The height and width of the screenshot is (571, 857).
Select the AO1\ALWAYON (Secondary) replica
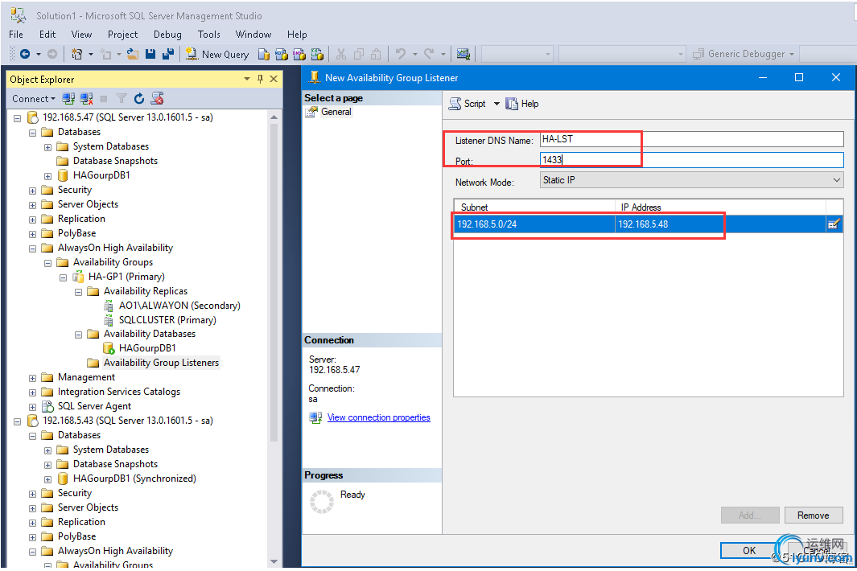(x=179, y=306)
